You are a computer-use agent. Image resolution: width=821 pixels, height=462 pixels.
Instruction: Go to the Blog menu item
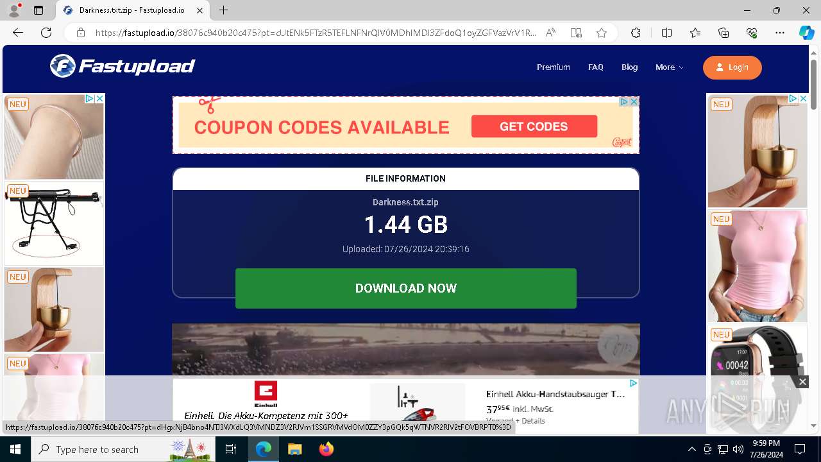pos(629,67)
